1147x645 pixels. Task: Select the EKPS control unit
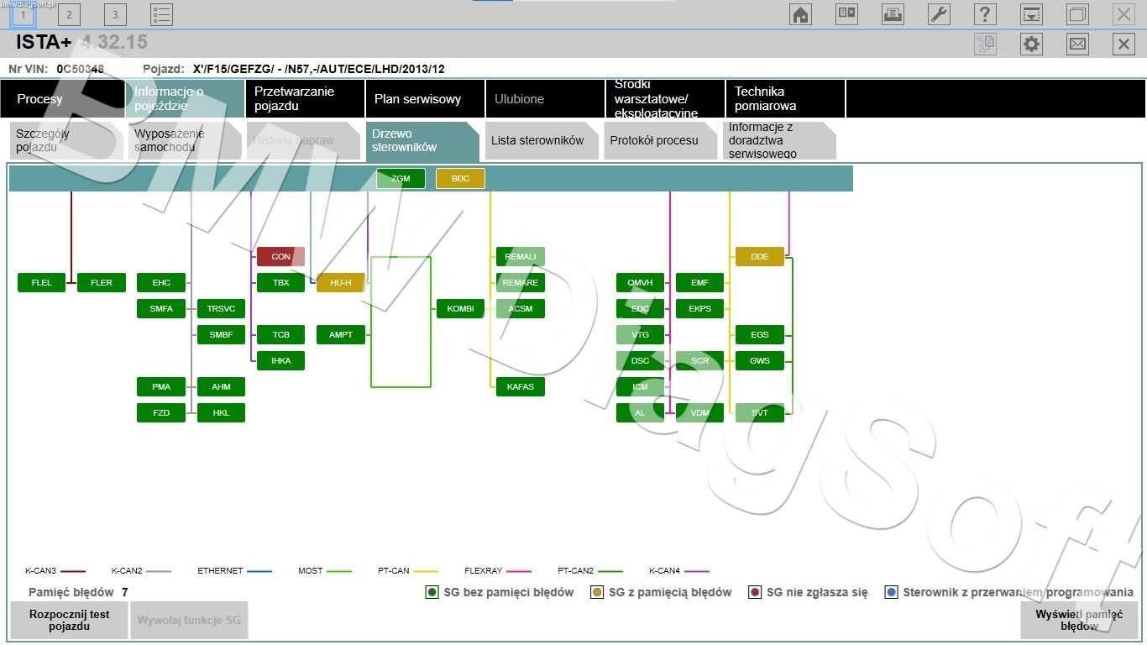tap(699, 308)
